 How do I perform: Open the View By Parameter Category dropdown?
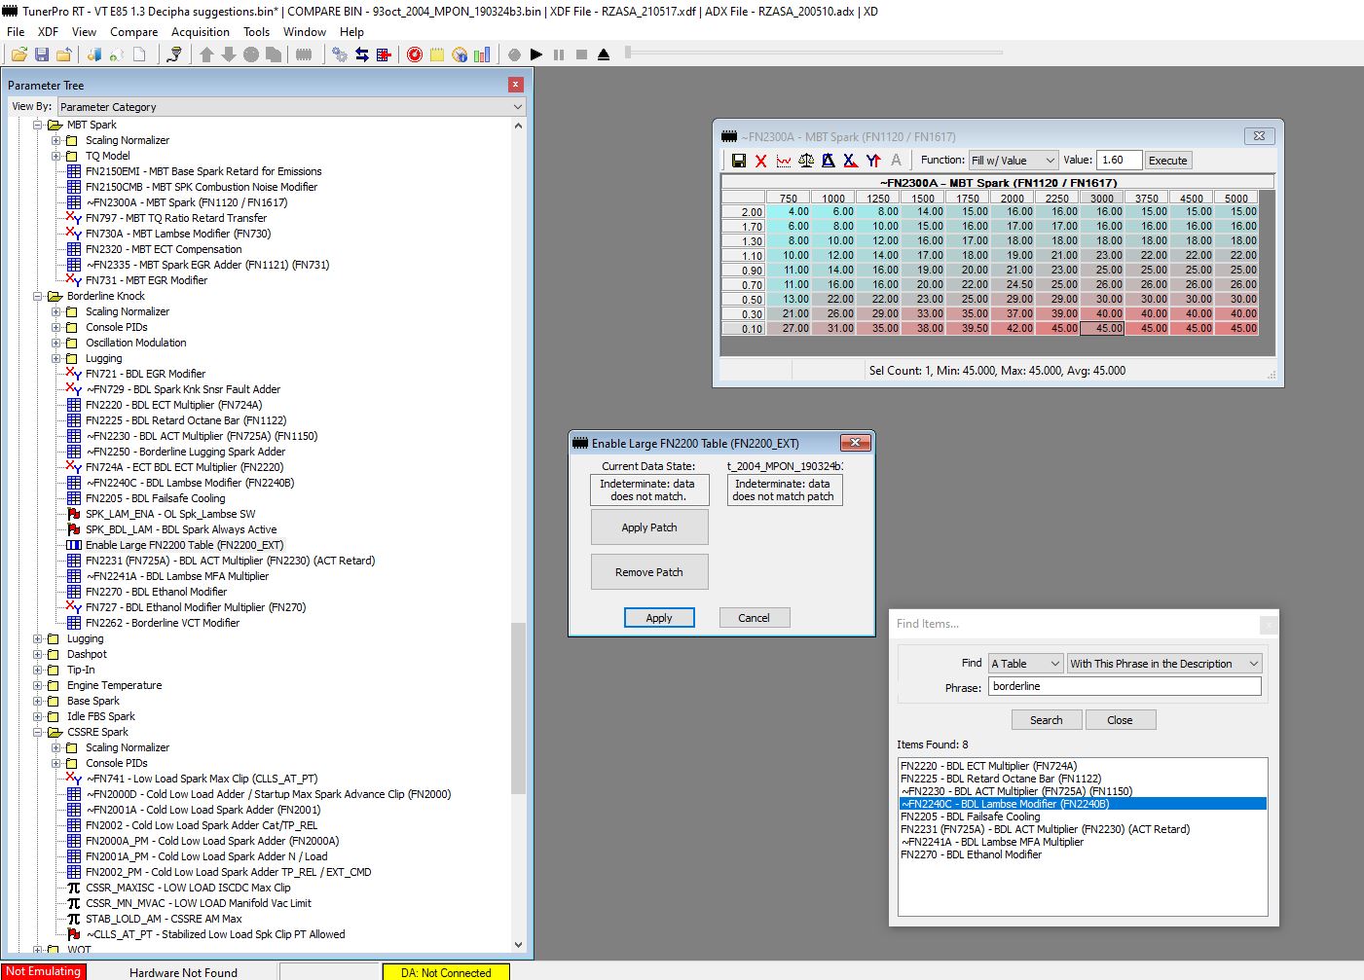pos(290,107)
